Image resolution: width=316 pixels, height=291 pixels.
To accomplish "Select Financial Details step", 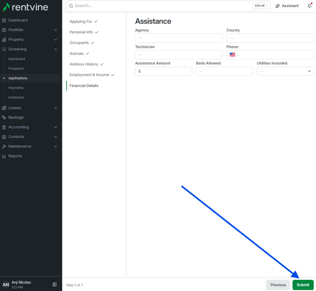I will coord(84,86).
